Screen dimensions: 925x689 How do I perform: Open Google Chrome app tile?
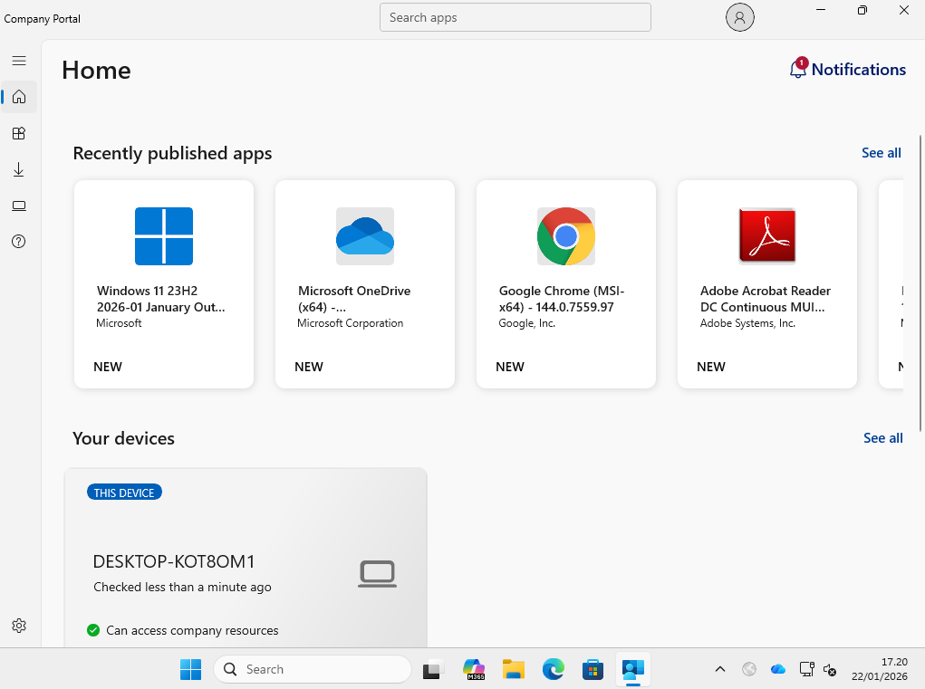pos(566,283)
